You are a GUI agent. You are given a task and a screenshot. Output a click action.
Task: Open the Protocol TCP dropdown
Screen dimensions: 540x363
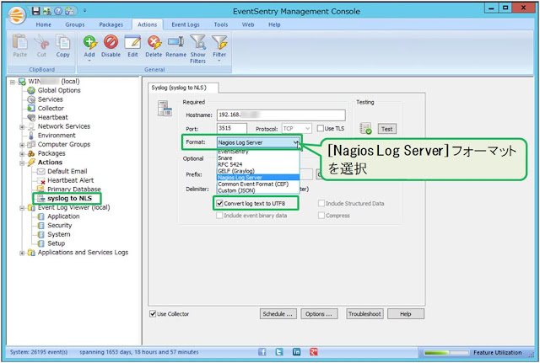[x=296, y=129]
